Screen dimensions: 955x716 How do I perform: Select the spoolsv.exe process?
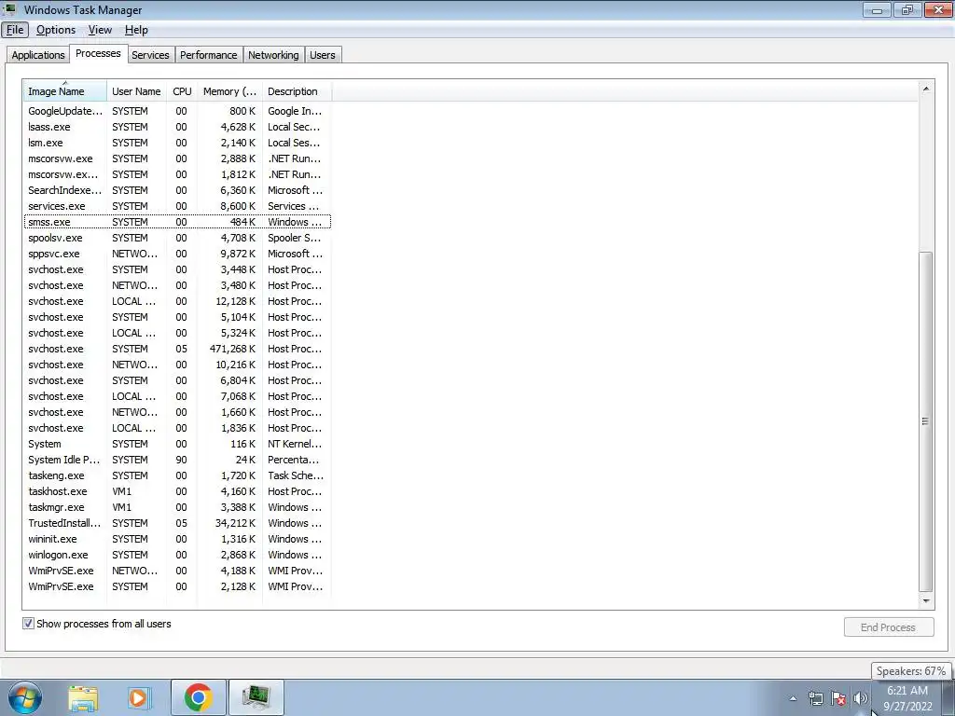click(177, 238)
